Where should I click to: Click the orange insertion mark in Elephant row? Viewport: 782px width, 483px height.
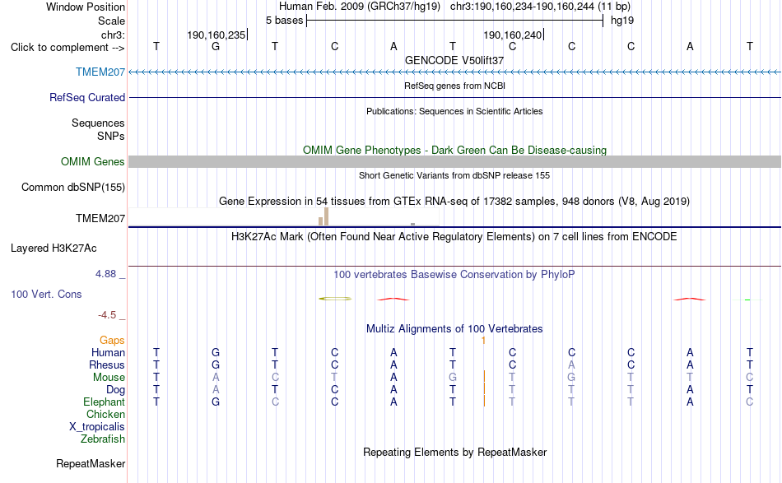(484, 402)
